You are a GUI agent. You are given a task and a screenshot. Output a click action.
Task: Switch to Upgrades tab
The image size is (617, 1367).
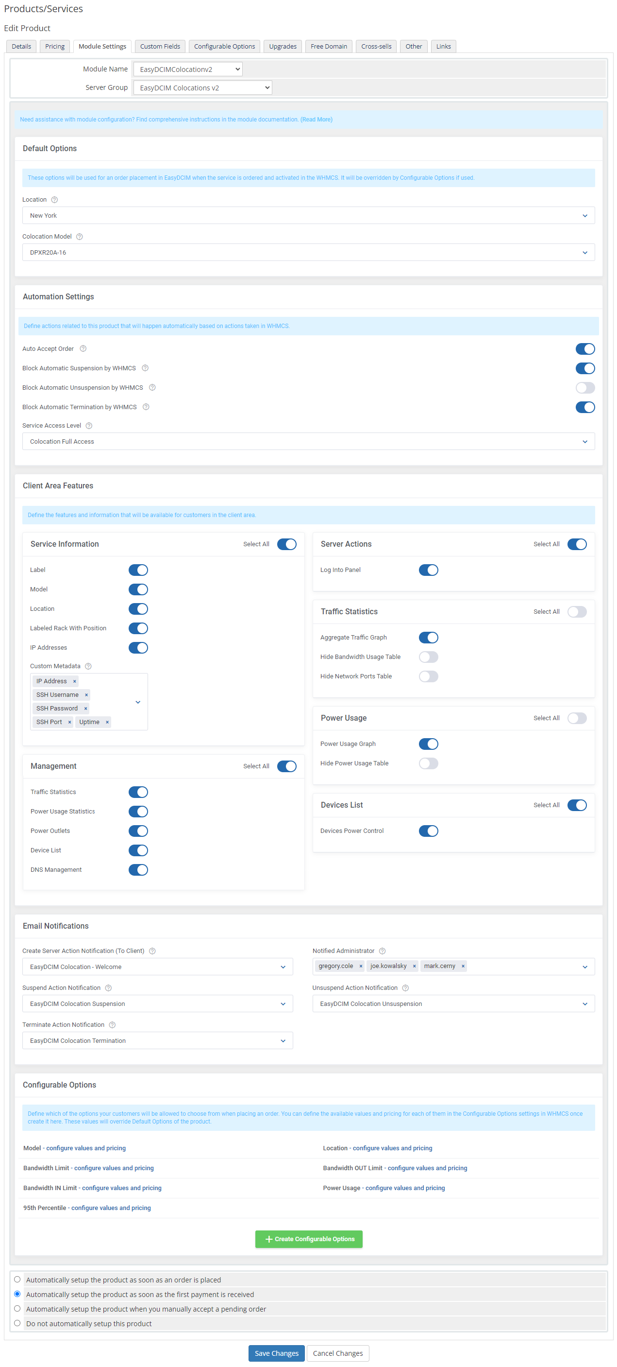[283, 46]
